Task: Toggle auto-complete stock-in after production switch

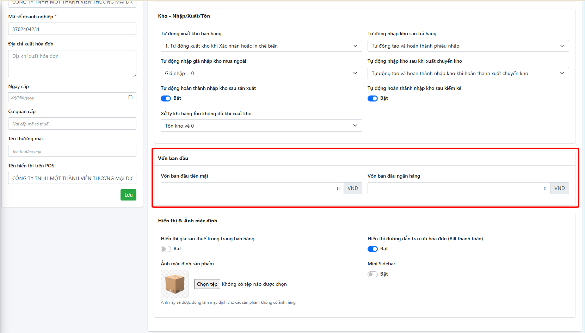Action: pos(166,99)
